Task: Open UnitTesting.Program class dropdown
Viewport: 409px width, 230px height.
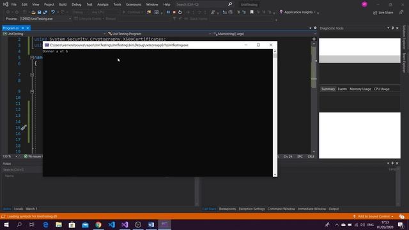Action: click(210, 34)
